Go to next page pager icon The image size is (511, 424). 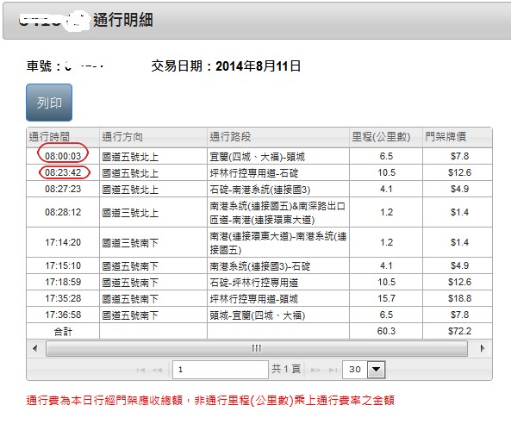(x=315, y=370)
